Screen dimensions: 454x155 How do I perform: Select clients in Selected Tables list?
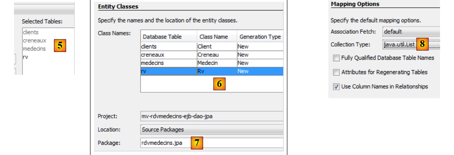[x=30, y=32]
